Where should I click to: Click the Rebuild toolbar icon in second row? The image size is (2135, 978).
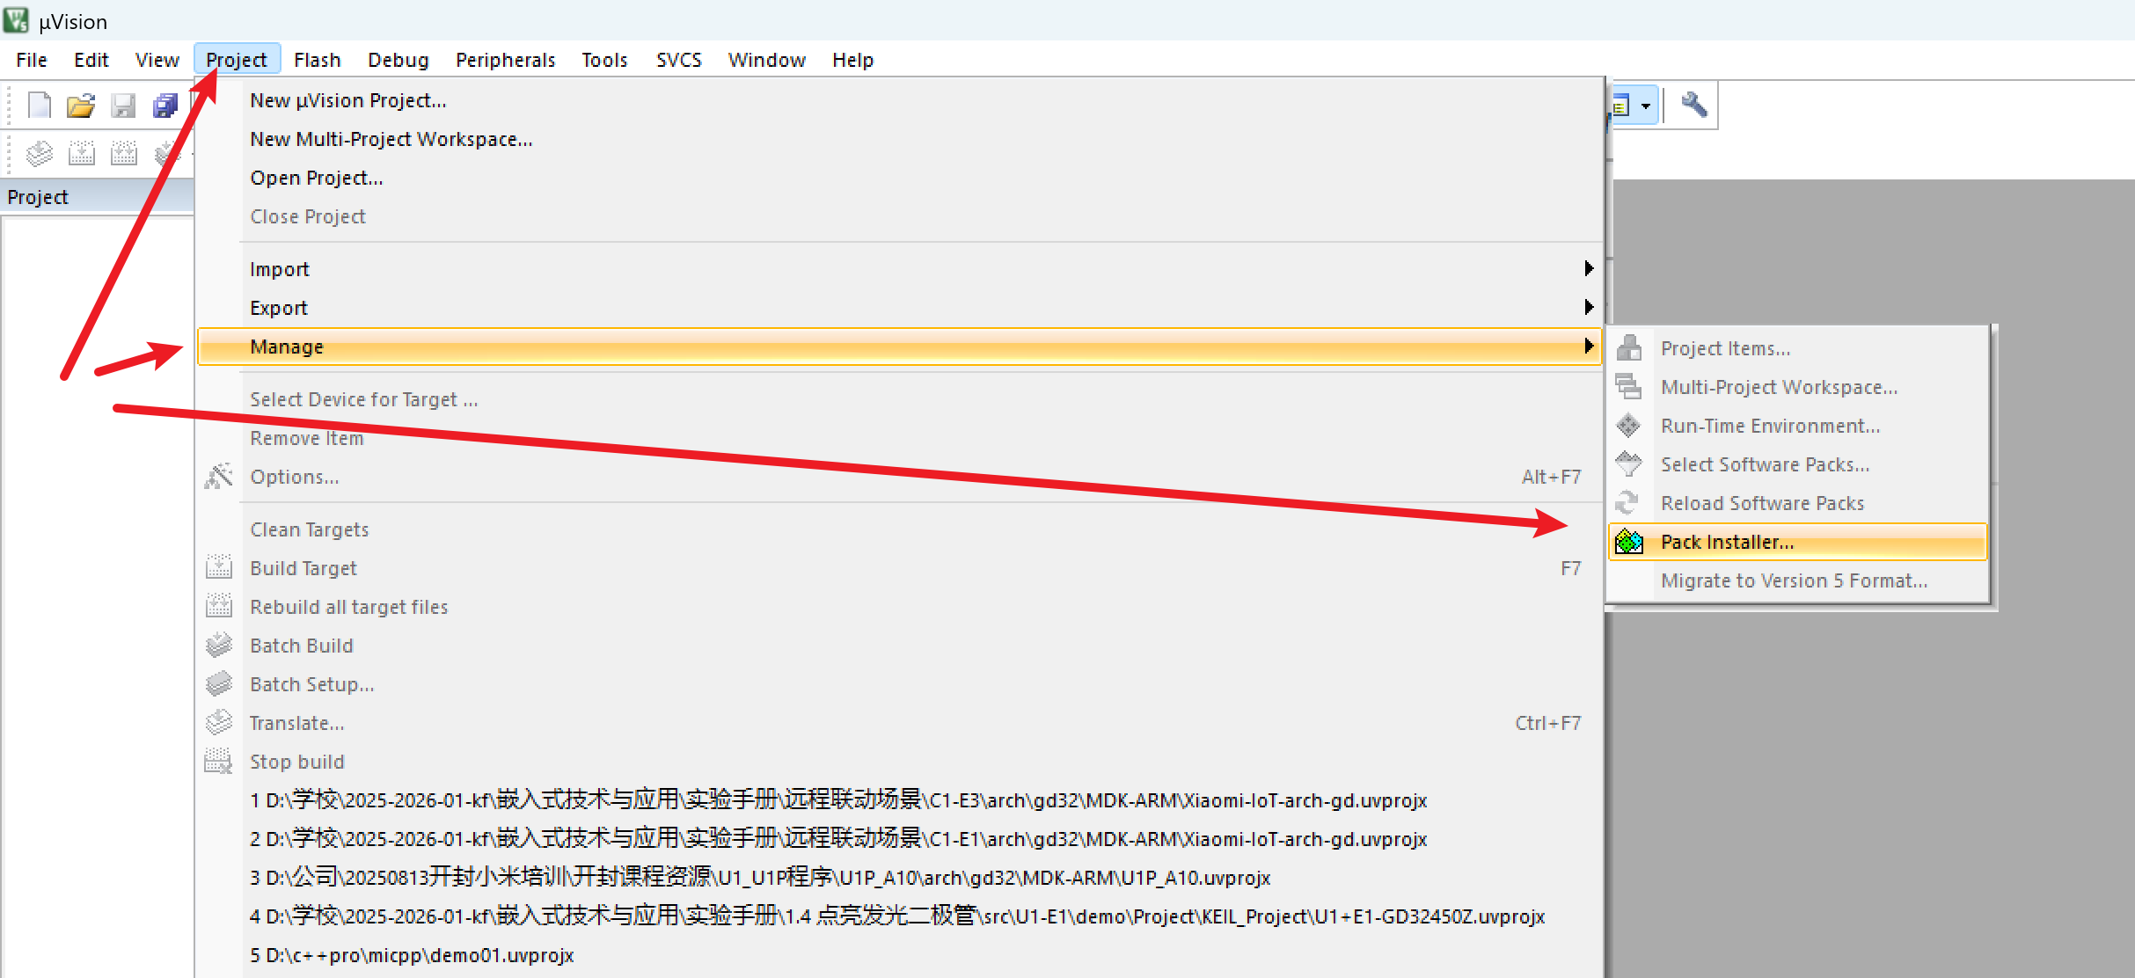[x=123, y=154]
